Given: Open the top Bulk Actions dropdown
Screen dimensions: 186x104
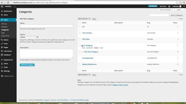Looking at the screenshot, I should (x=84, y=19).
